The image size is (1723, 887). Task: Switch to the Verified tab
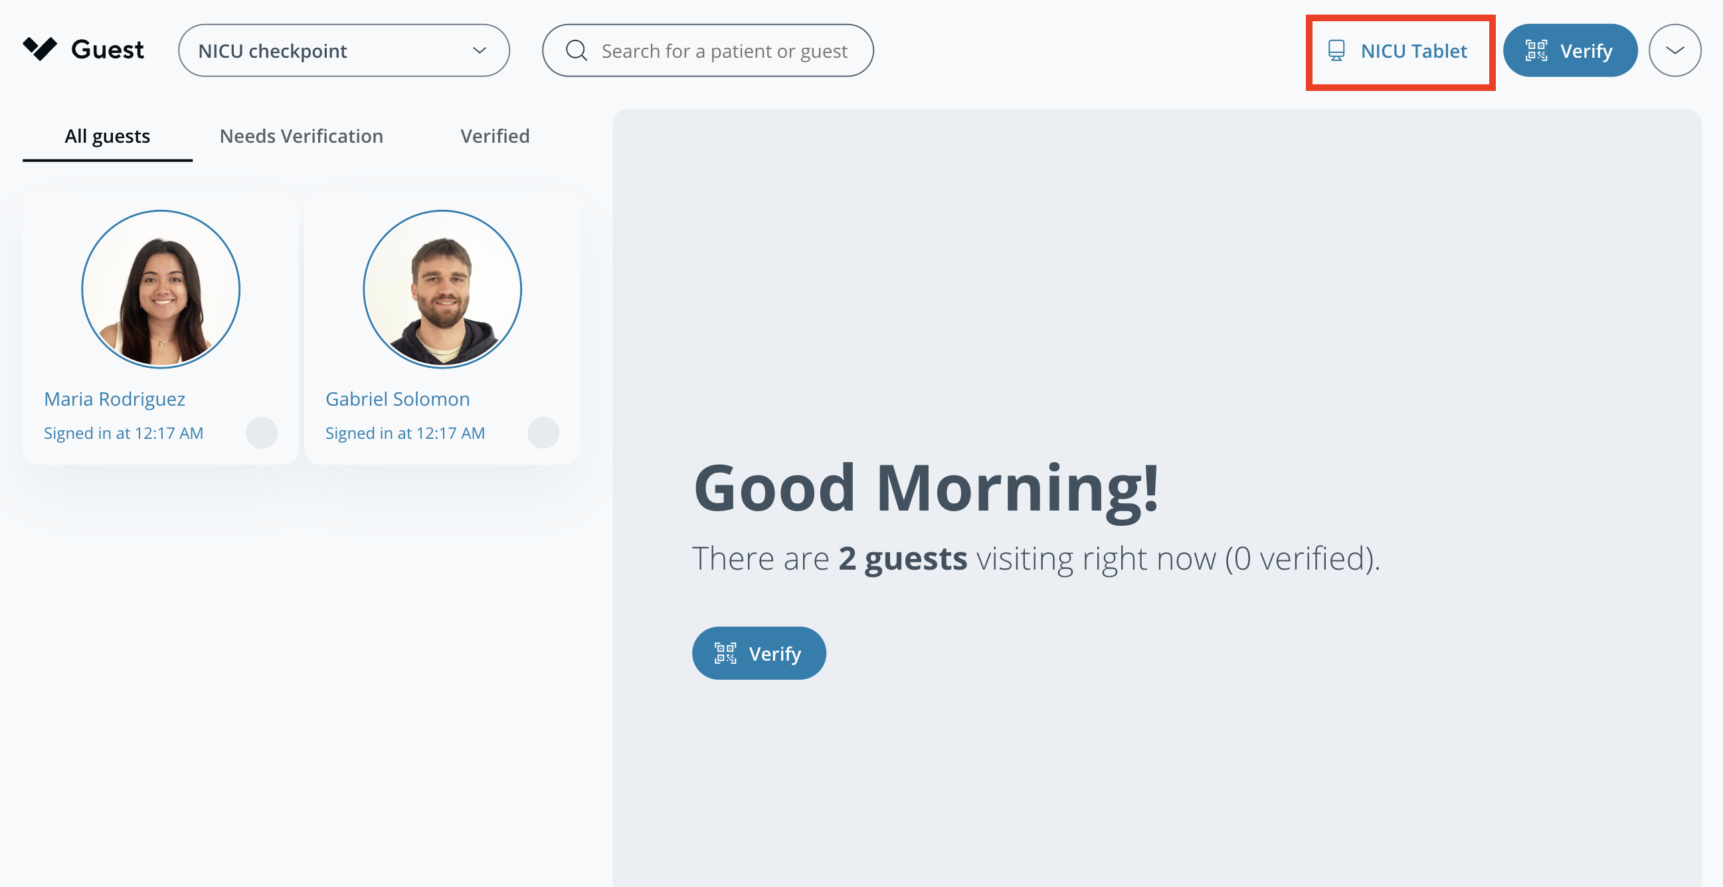click(x=494, y=136)
